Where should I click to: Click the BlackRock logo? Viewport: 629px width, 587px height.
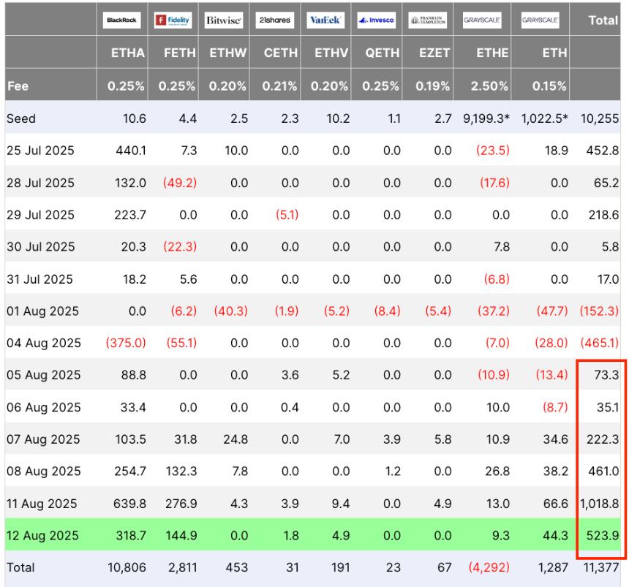pyautogui.click(x=121, y=20)
